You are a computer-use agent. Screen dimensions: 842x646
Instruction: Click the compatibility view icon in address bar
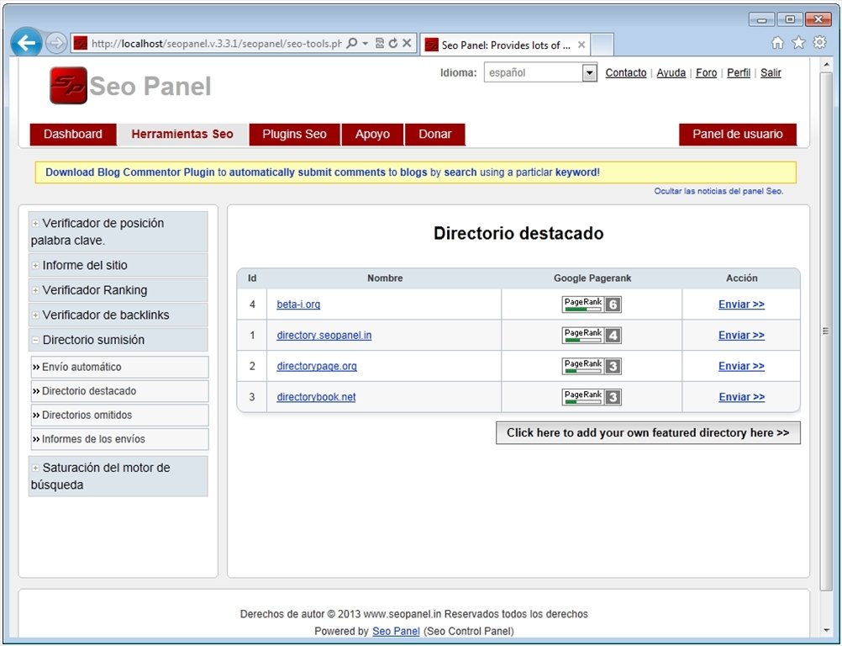380,44
